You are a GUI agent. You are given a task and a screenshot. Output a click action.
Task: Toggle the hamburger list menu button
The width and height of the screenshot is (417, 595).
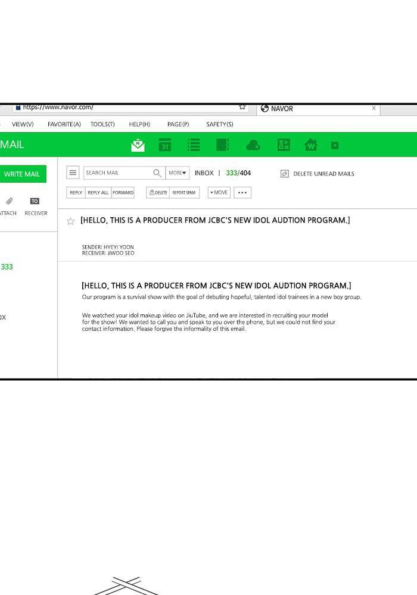pos(73,173)
